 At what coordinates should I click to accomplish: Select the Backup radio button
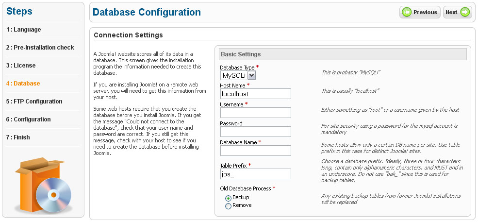pos(228,198)
